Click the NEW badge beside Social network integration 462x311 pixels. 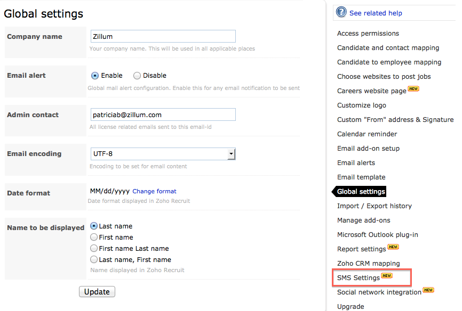tap(428, 290)
